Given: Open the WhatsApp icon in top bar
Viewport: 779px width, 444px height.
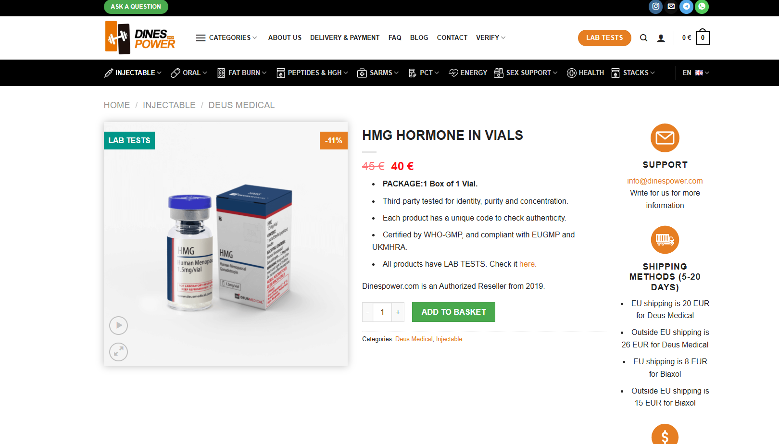Looking at the screenshot, I should pyautogui.click(x=702, y=7).
